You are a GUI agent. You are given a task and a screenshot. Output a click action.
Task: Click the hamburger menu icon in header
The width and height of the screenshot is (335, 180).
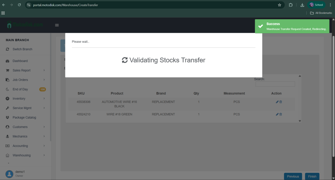tap(57, 25)
